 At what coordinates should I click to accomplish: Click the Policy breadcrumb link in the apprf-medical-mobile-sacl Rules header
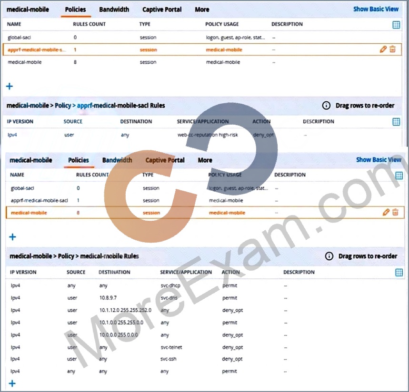tap(63, 106)
